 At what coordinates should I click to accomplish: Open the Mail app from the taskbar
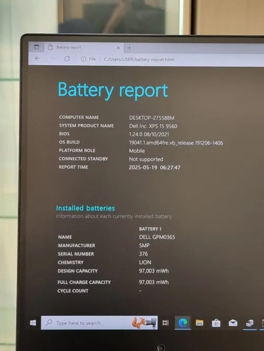click(x=233, y=323)
